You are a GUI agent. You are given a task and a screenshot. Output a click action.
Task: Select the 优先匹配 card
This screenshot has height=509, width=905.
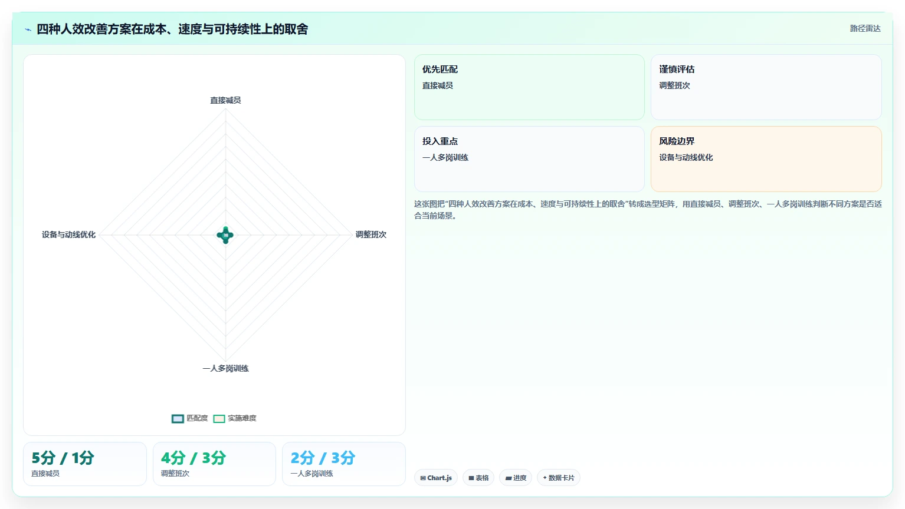click(529, 87)
